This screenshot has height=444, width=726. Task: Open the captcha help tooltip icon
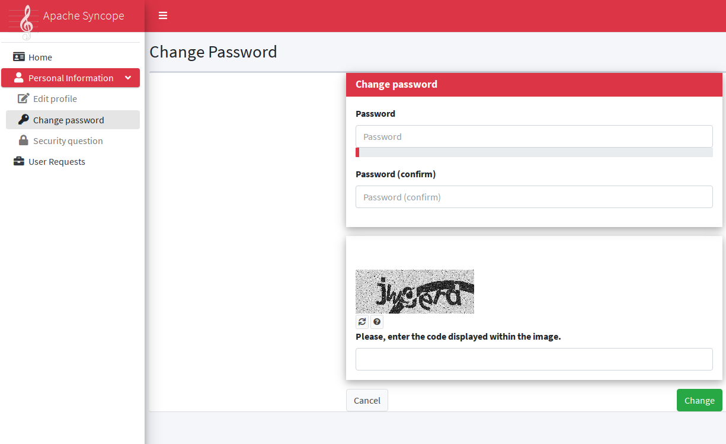click(377, 321)
